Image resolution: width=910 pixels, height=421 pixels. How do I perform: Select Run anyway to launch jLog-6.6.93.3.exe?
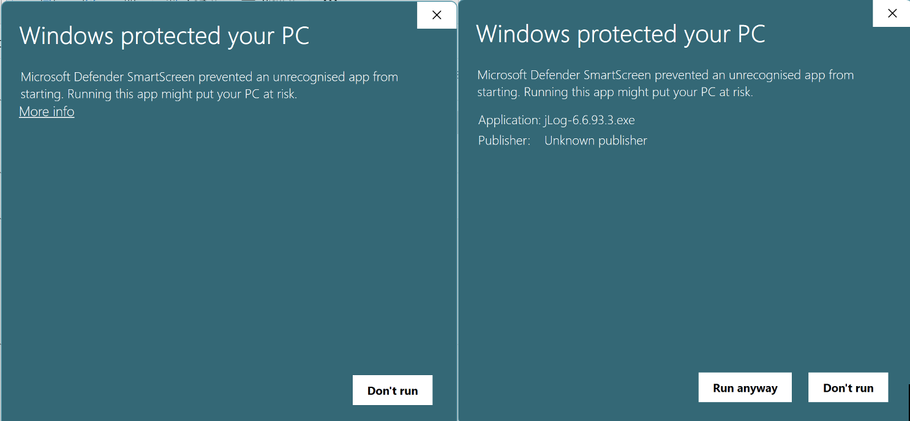tap(745, 387)
